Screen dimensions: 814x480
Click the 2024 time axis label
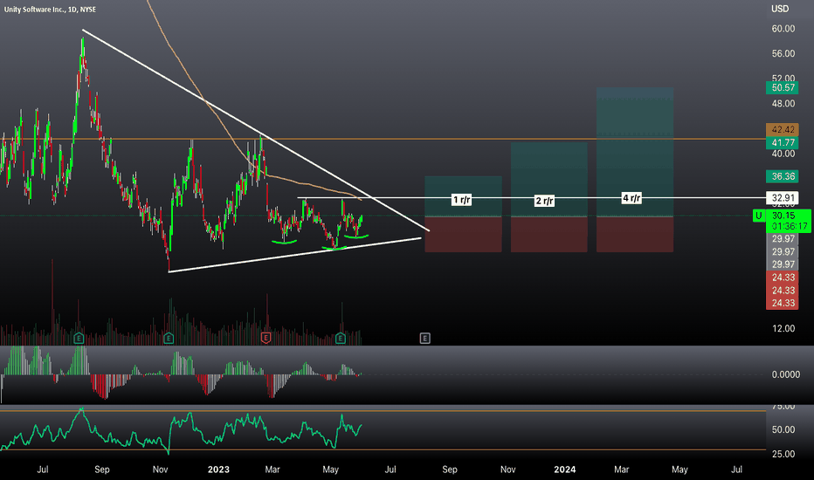point(565,470)
